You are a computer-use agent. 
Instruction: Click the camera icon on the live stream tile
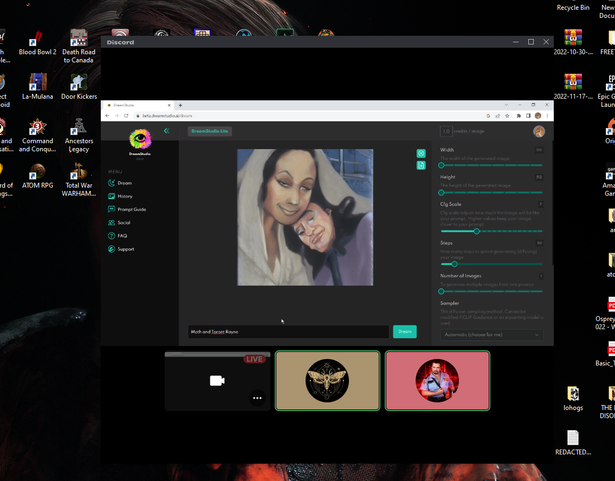(x=217, y=381)
